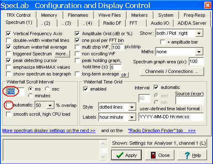Enable non scrolling WF checkbox
The height and width of the screenshot is (164, 213).
point(77,54)
